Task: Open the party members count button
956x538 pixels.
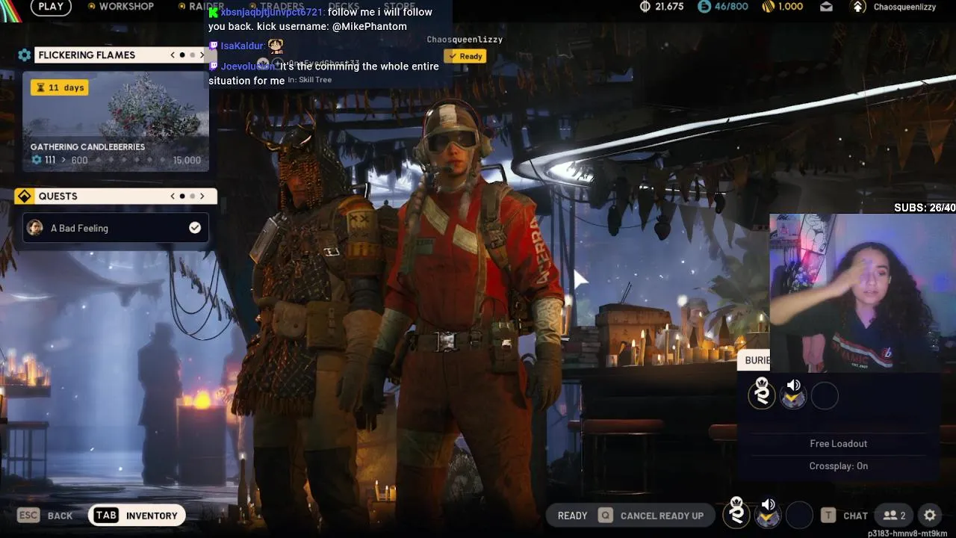Action: coord(894,516)
